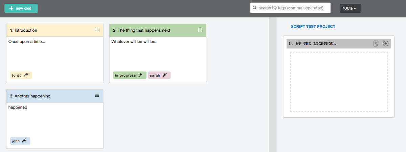
Task: Open the menu icon on Another happening card
Action: pyautogui.click(x=97, y=96)
